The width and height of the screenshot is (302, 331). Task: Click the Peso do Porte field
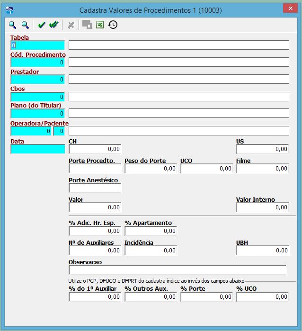click(x=151, y=169)
